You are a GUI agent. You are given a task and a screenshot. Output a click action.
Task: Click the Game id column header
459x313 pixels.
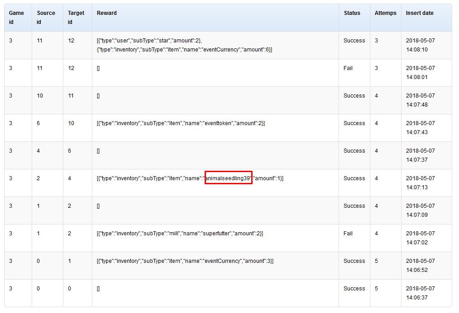(17, 18)
